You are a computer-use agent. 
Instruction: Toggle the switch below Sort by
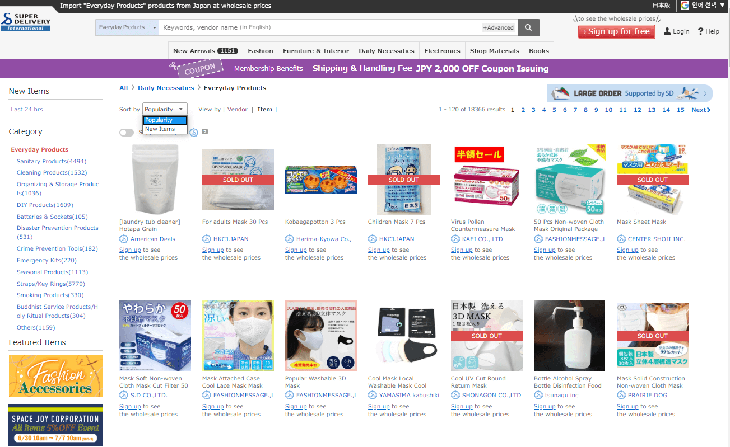[127, 133]
